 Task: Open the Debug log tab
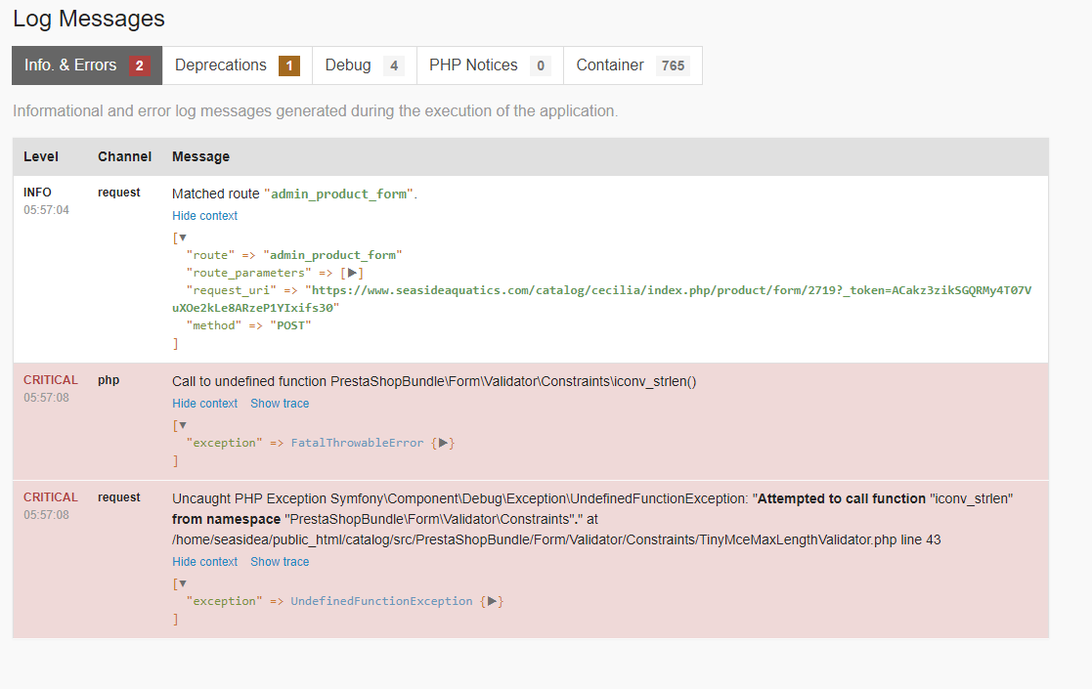coord(365,65)
